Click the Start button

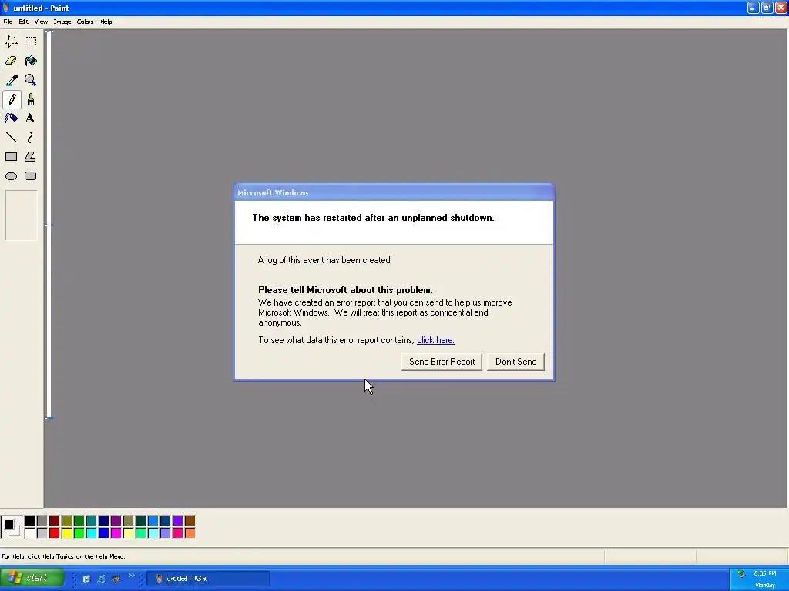[32, 578]
